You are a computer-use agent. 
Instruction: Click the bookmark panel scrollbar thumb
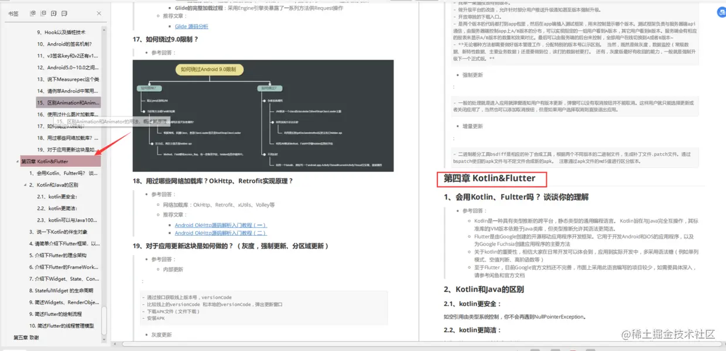(105, 320)
